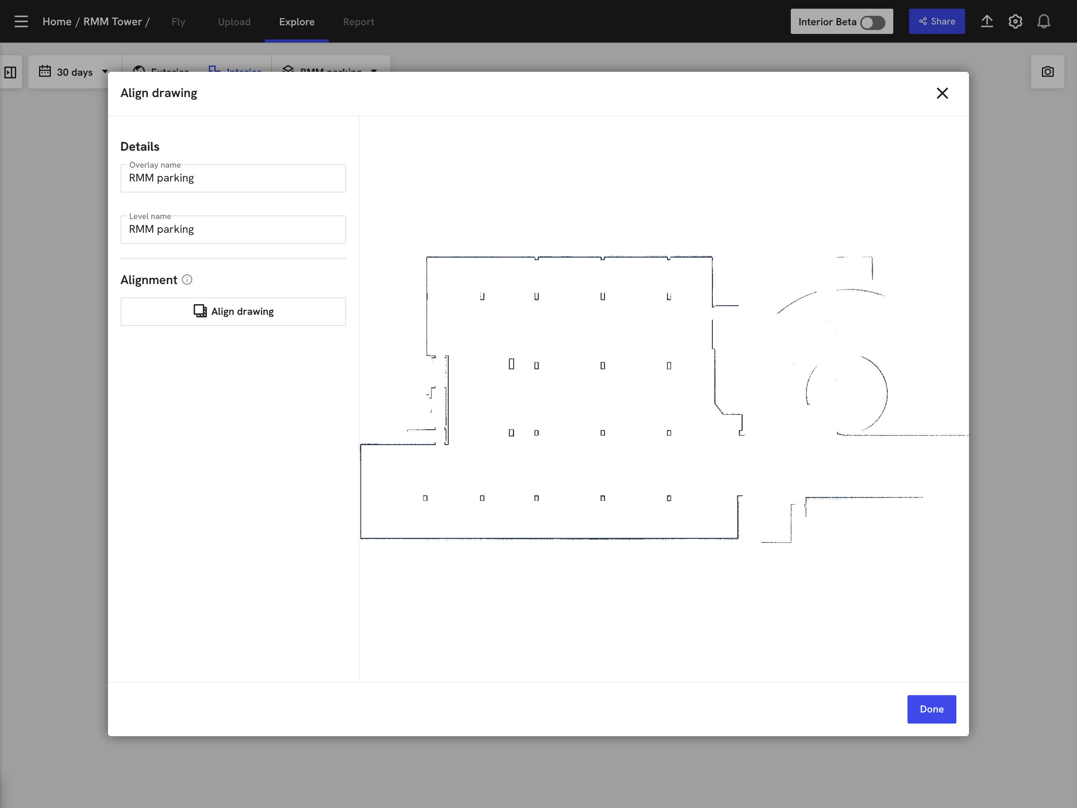Select the Exterior globe icon
The image size is (1077, 808).
[x=138, y=70]
